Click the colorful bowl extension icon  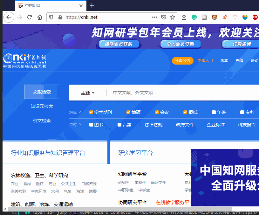pos(245,17)
